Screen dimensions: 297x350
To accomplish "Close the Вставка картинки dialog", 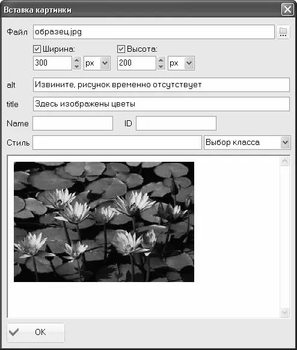I will point(287,10).
